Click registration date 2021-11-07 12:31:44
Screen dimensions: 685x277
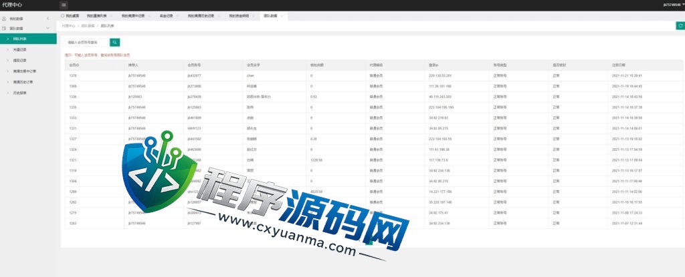pyautogui.click(x=627, y=223)
